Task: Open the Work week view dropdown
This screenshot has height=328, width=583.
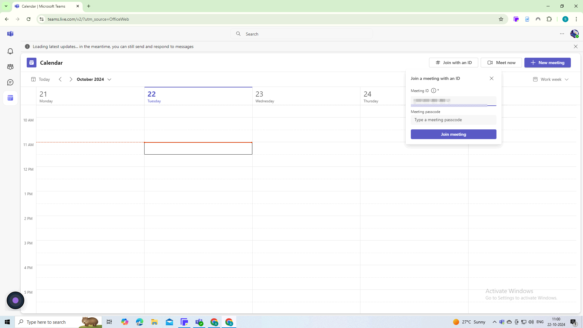Action: [551, 79]
